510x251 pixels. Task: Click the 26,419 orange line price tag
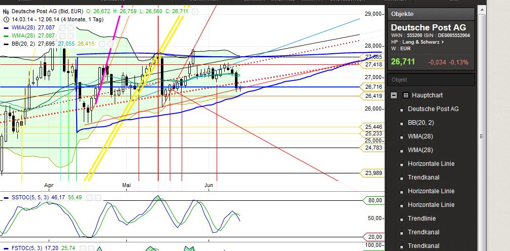[373, 96]
